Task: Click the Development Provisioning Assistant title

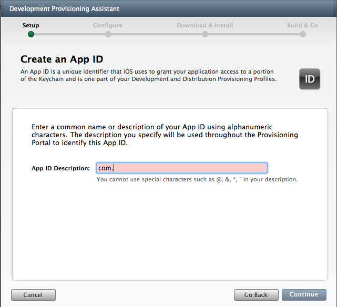Action: tap(64, 9)
